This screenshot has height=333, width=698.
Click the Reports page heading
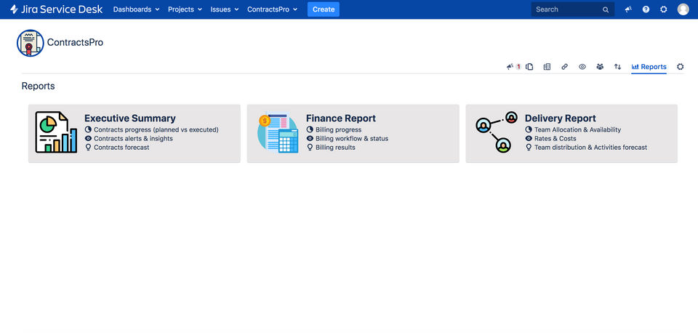pyautogui.click(x=39, y=86)
